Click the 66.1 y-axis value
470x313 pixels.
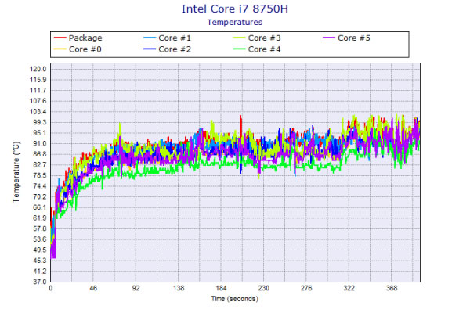pos(40,207)
